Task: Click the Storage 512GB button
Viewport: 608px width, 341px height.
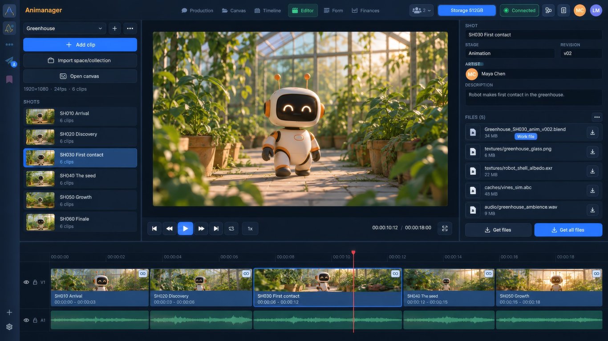Action: (466, 10)
